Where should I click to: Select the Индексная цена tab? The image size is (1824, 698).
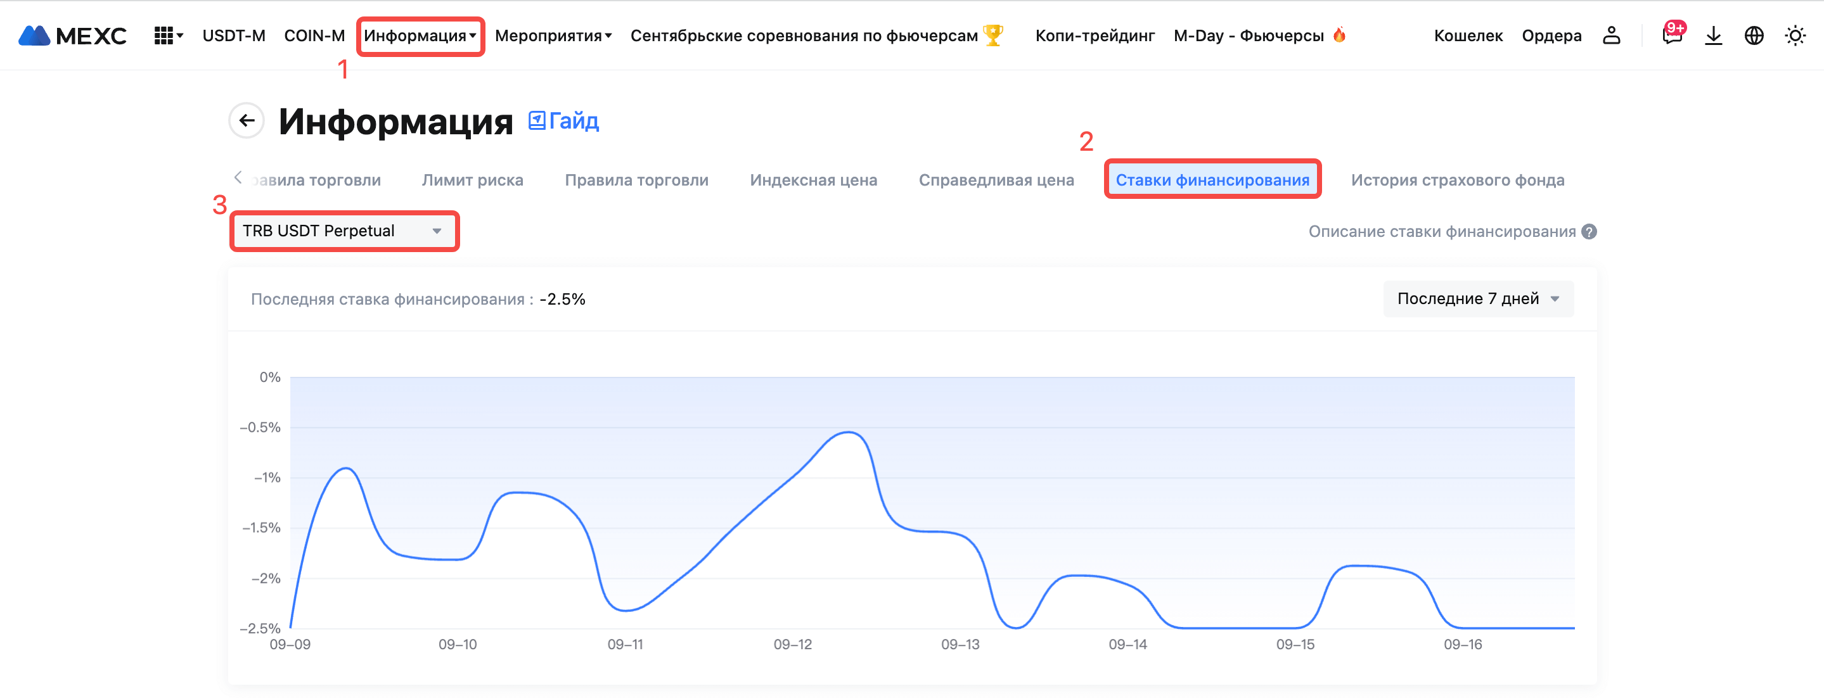coord(813,180)
